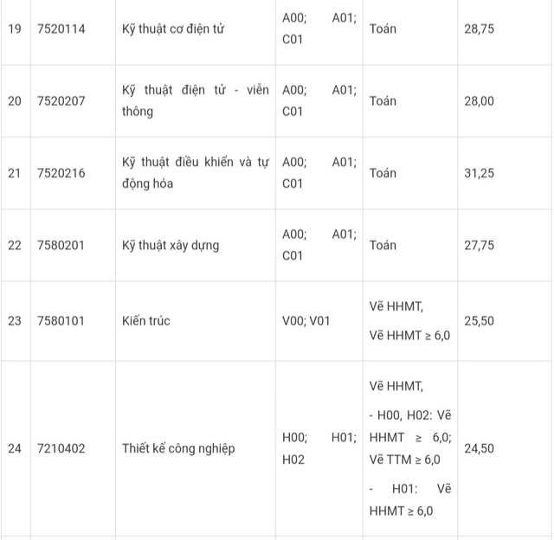
Task: Click major code 7520207
Action: [61, 101]
